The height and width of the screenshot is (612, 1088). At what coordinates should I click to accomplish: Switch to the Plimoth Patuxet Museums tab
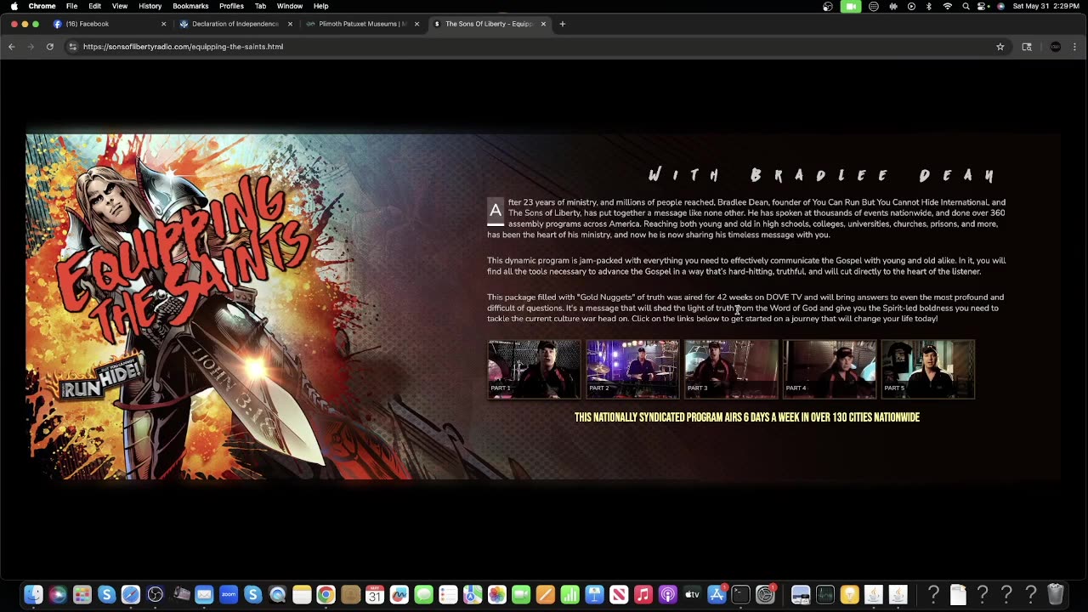pyautogui.click(x=362, y=24)
